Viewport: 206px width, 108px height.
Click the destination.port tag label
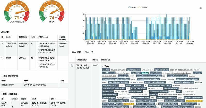[x=136, y=91]
